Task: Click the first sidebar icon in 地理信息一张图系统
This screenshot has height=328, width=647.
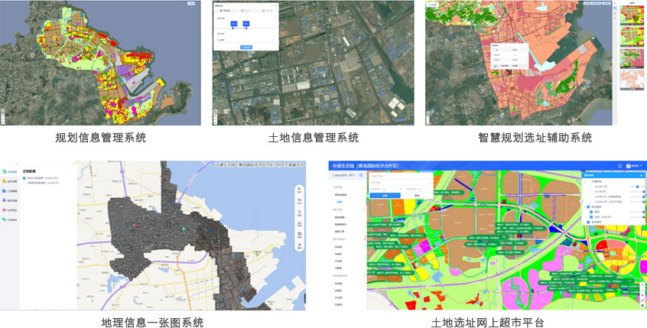Action: 5,171
